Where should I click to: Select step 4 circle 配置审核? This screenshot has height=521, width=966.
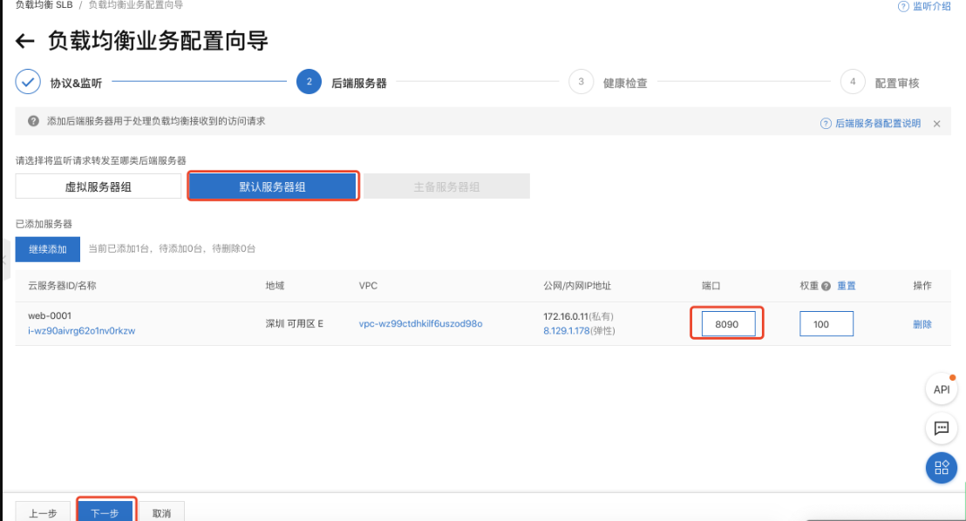[x=853, y=82]
